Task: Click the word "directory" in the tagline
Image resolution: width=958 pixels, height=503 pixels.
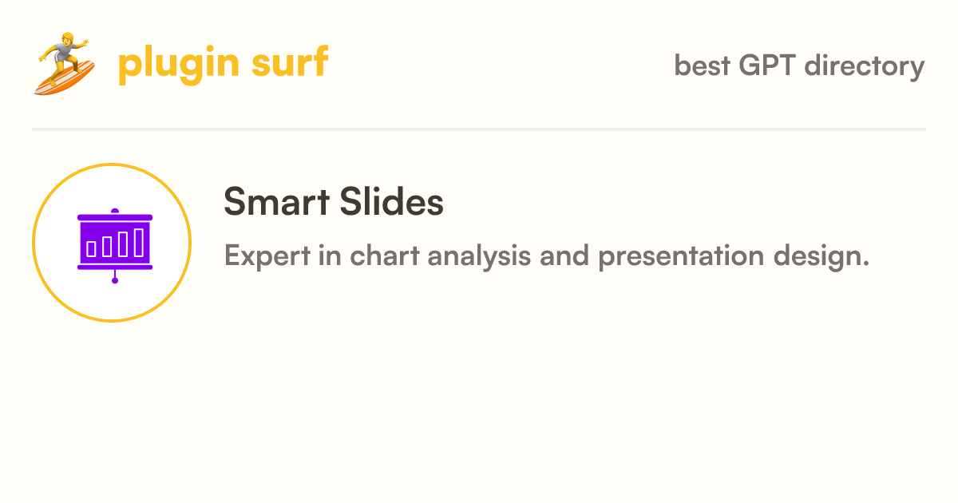Action: click(865, 66)
